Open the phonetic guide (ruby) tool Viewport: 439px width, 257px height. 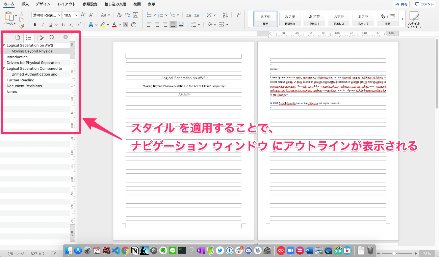tap(128, 15)
